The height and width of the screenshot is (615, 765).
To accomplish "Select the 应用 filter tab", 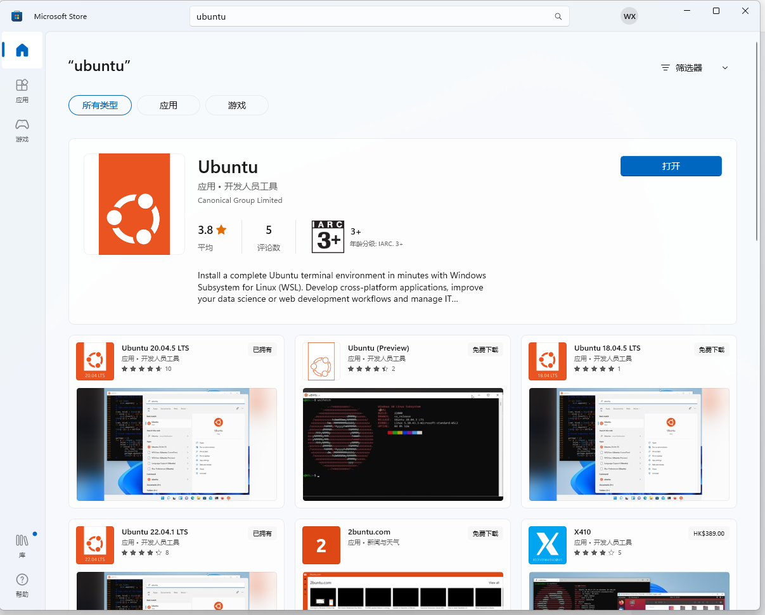I will [x=169, y=105].
